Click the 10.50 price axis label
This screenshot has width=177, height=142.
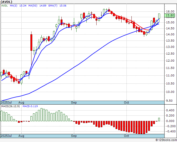coord(170,83)
